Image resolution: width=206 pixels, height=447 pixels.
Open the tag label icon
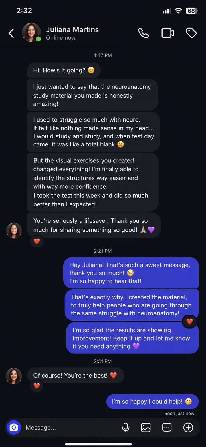tap(191, 33)
